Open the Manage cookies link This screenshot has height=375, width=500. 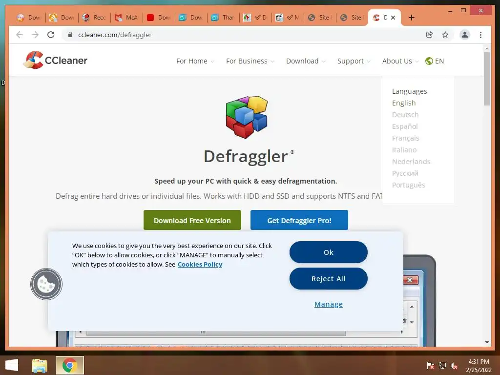point(329,304)
